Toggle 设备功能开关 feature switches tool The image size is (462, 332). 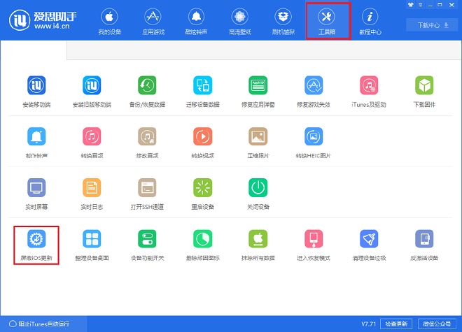[147, 240]
